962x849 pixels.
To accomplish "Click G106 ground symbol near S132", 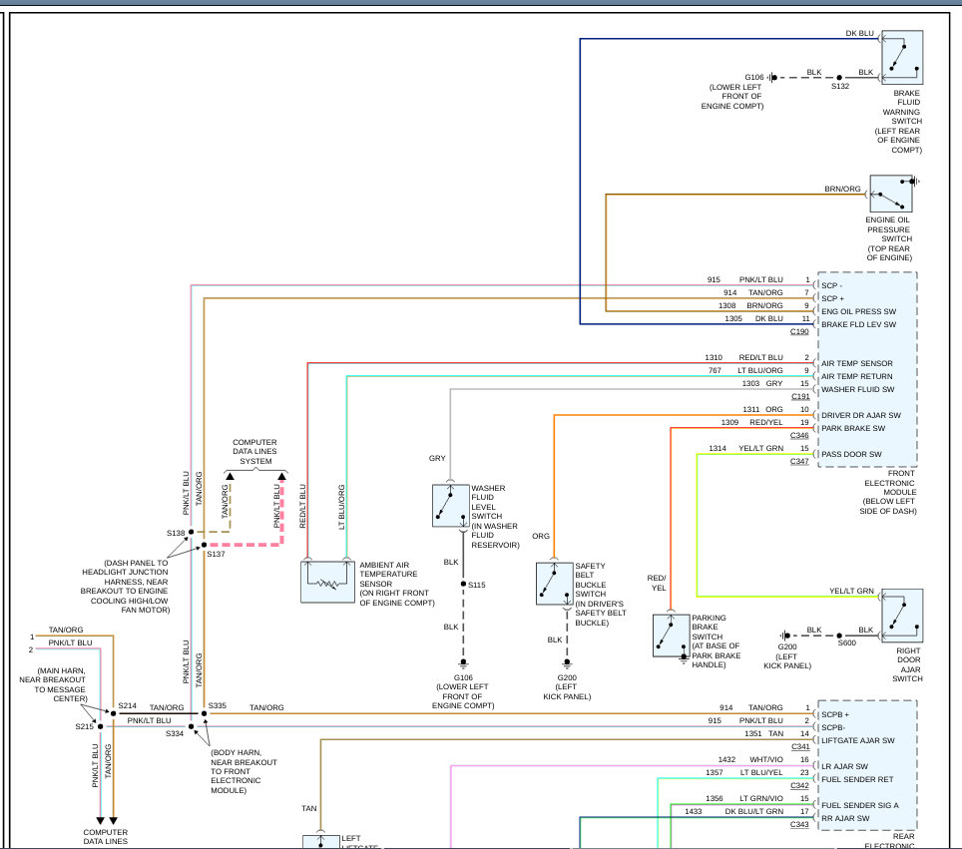I will pyautogui.click(x=771, y=77).
